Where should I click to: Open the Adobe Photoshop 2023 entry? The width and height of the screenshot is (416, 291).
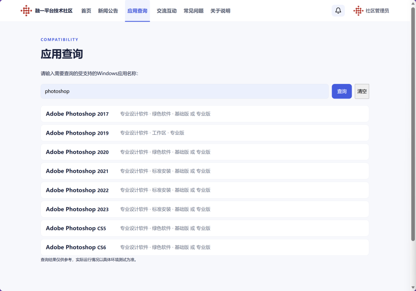tap(205, 209)
